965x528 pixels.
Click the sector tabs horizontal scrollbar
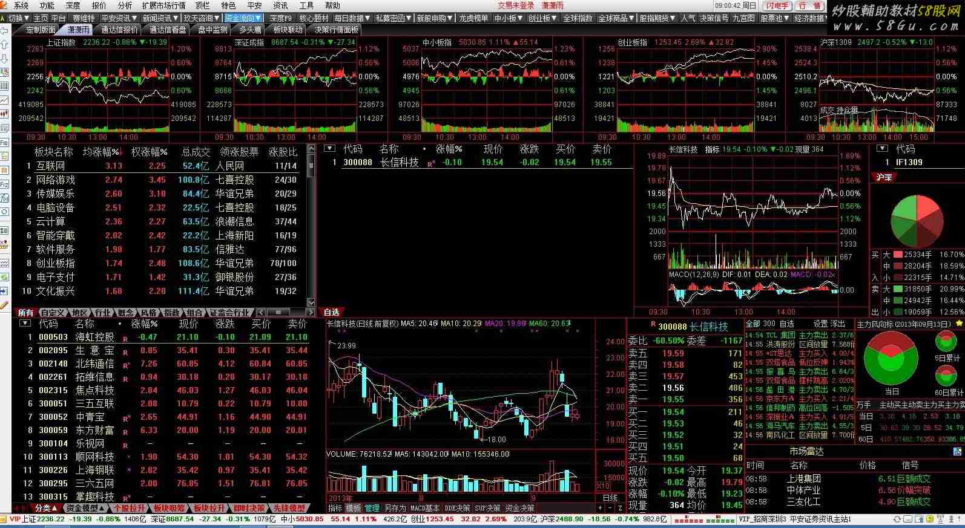tap(285, 313)
